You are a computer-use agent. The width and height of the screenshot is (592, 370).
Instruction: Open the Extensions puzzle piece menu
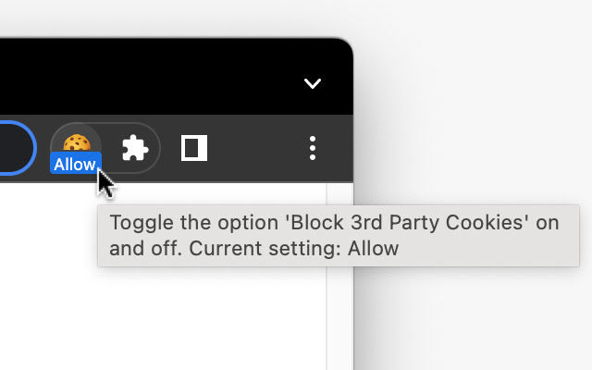point(135,147)
